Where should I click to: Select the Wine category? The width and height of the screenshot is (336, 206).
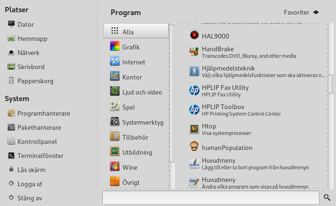tap(130, 167)
